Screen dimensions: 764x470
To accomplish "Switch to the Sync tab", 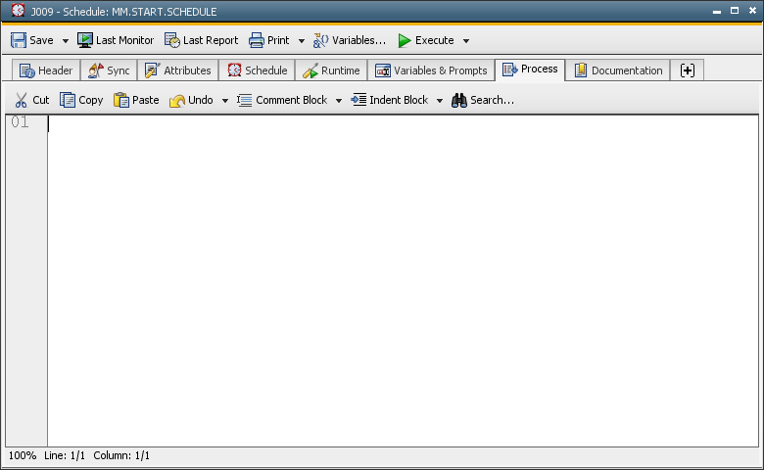I will coord(109,70).
